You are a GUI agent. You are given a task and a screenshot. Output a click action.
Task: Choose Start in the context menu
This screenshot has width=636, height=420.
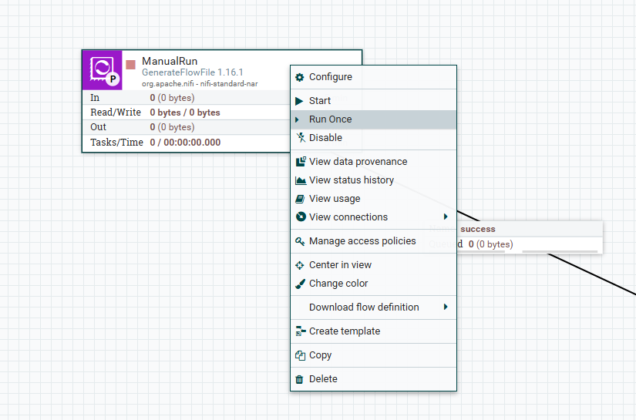coord(374,101)
